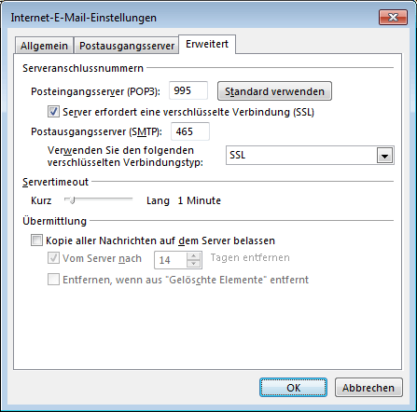The width and height of the screenshot is (417, 412).
Task: Click the Standard verwenden button
Action: [x=274, y=91]
